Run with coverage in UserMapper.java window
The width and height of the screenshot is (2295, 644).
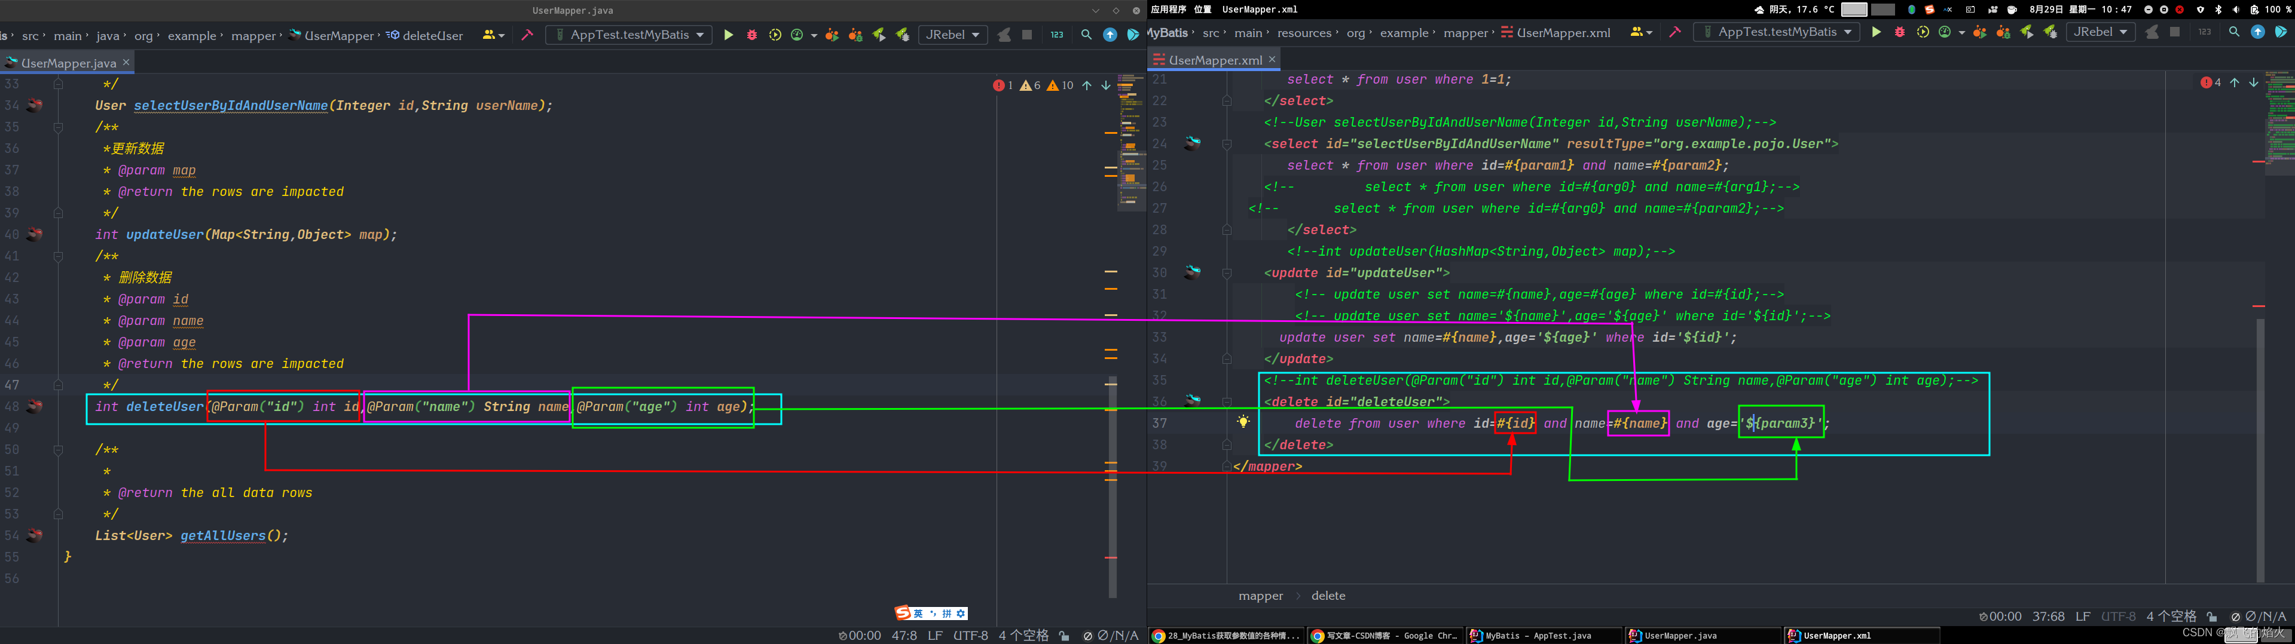pyautogui.click(x=775, y=35)
